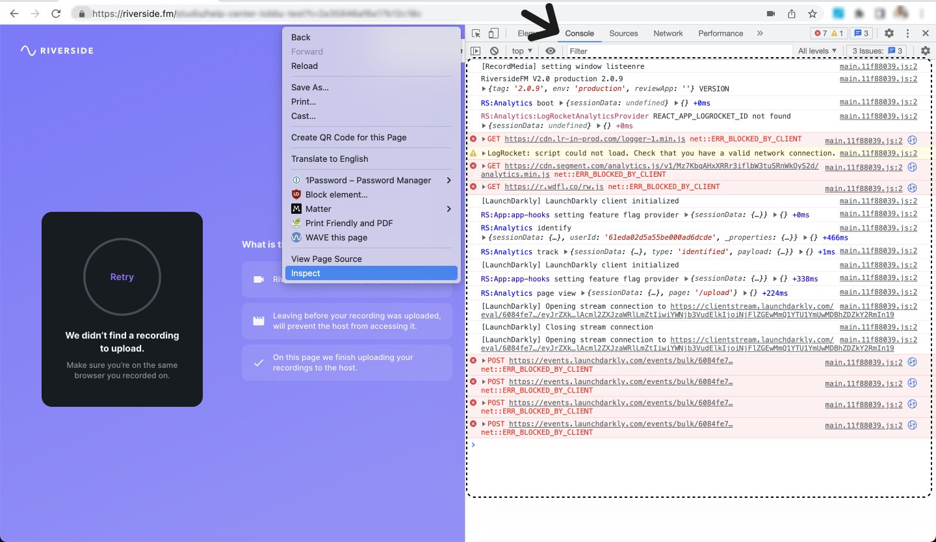Click the 1Password icon in context menu

pyautogui.click(x=296, y=180)
